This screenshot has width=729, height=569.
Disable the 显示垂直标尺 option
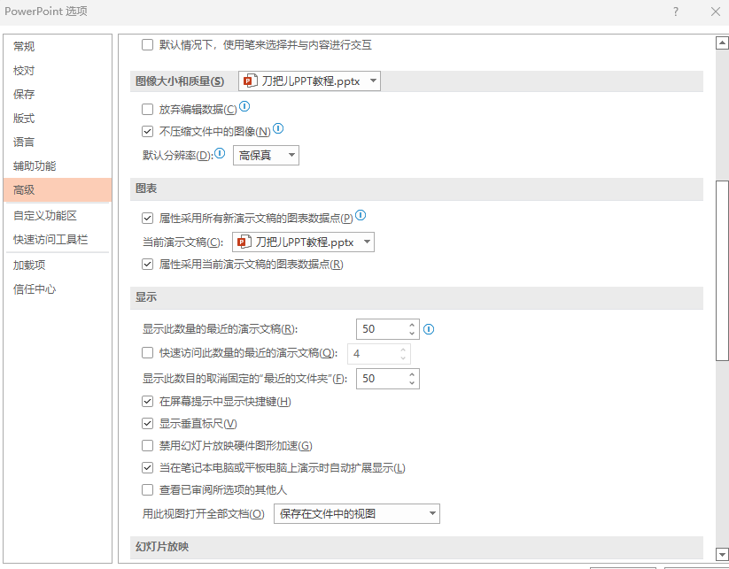[147, 424]
